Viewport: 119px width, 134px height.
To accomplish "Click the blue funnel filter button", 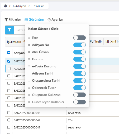I will point(9,30).
